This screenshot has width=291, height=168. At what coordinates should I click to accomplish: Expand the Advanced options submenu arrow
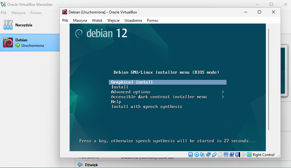pos(223,92)
